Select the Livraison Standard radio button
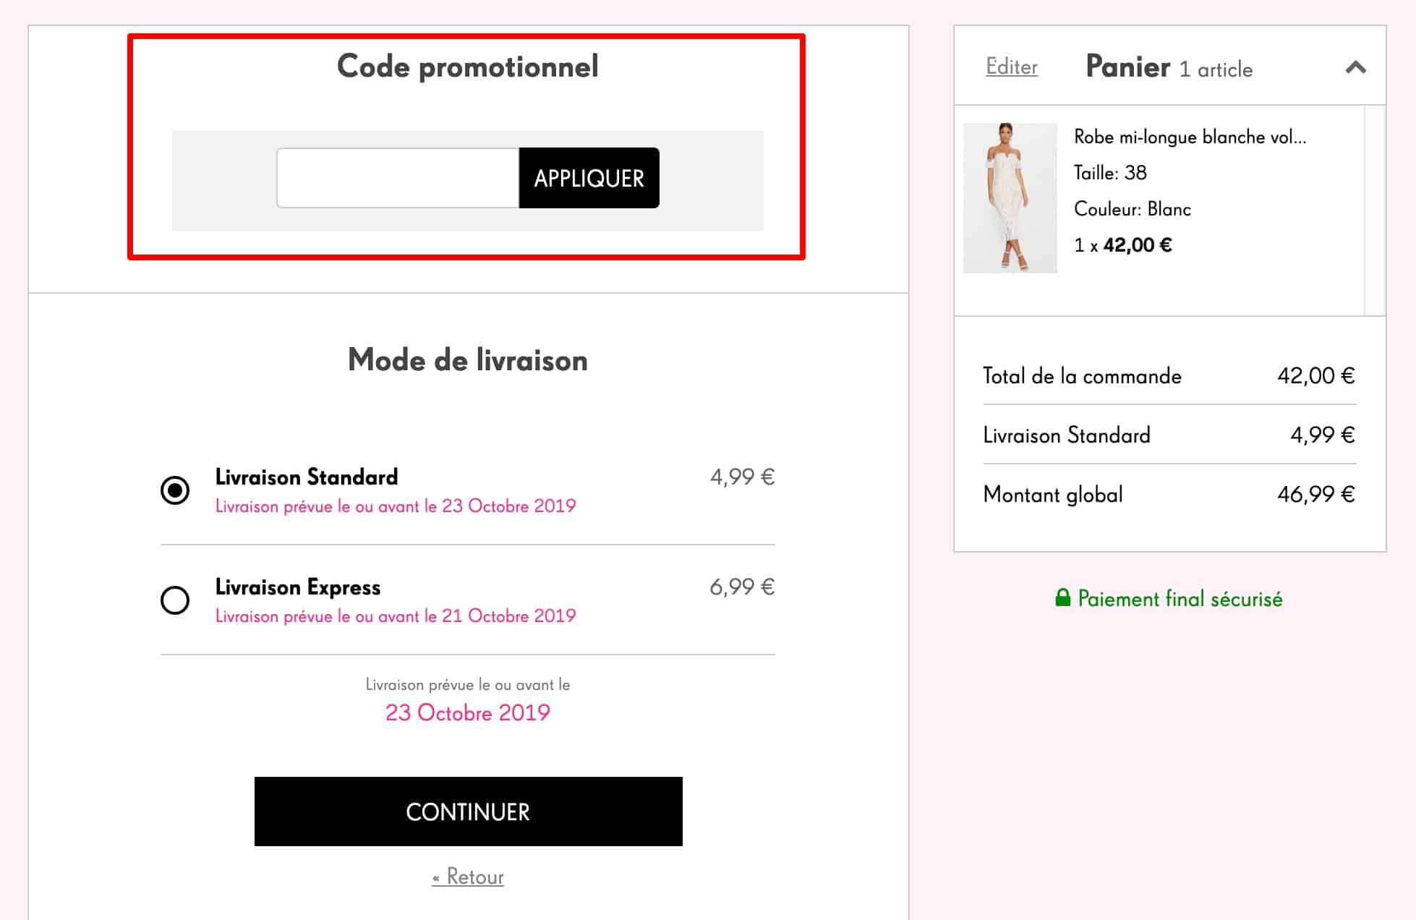The width and height of the screenshot is (1416, 920). pos(175,490)
